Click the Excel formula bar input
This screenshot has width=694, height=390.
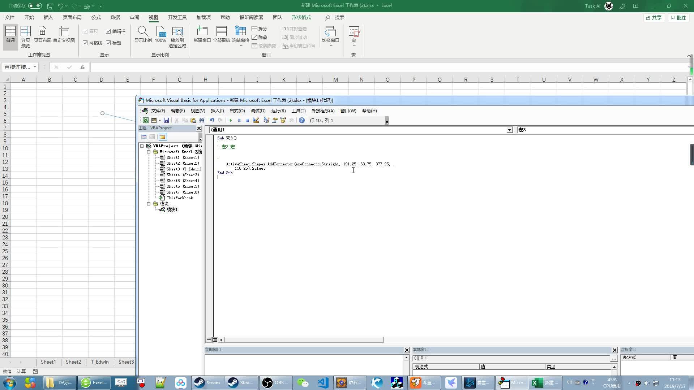[x=388, y=67]
